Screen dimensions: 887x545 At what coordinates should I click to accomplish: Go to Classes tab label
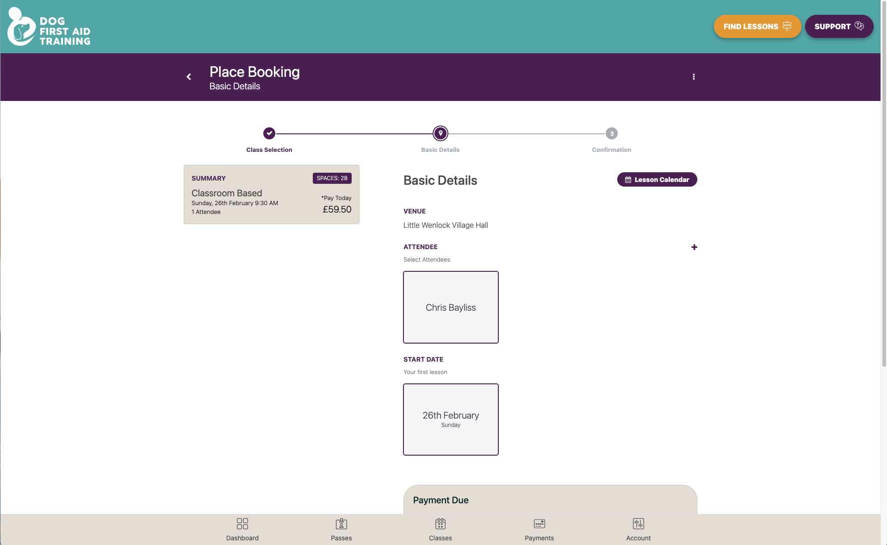440,538
